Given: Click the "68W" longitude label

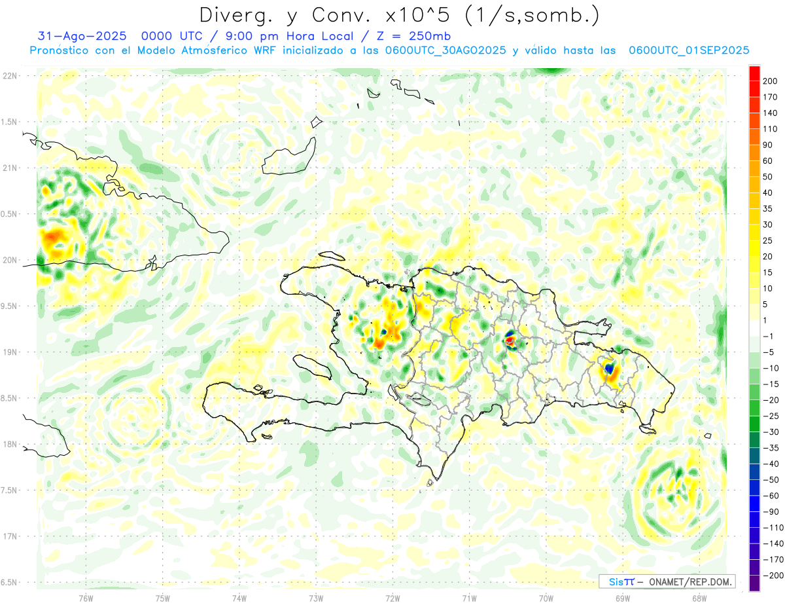Looking at the screenshot, I should (699, 598).
